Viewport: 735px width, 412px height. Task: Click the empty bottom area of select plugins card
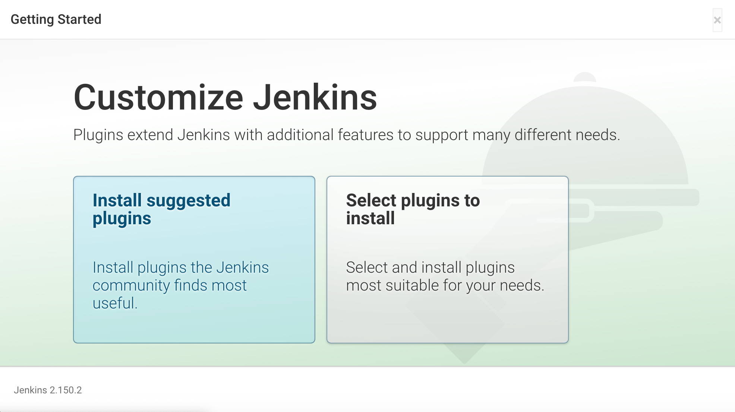click(x=447, y=320)
